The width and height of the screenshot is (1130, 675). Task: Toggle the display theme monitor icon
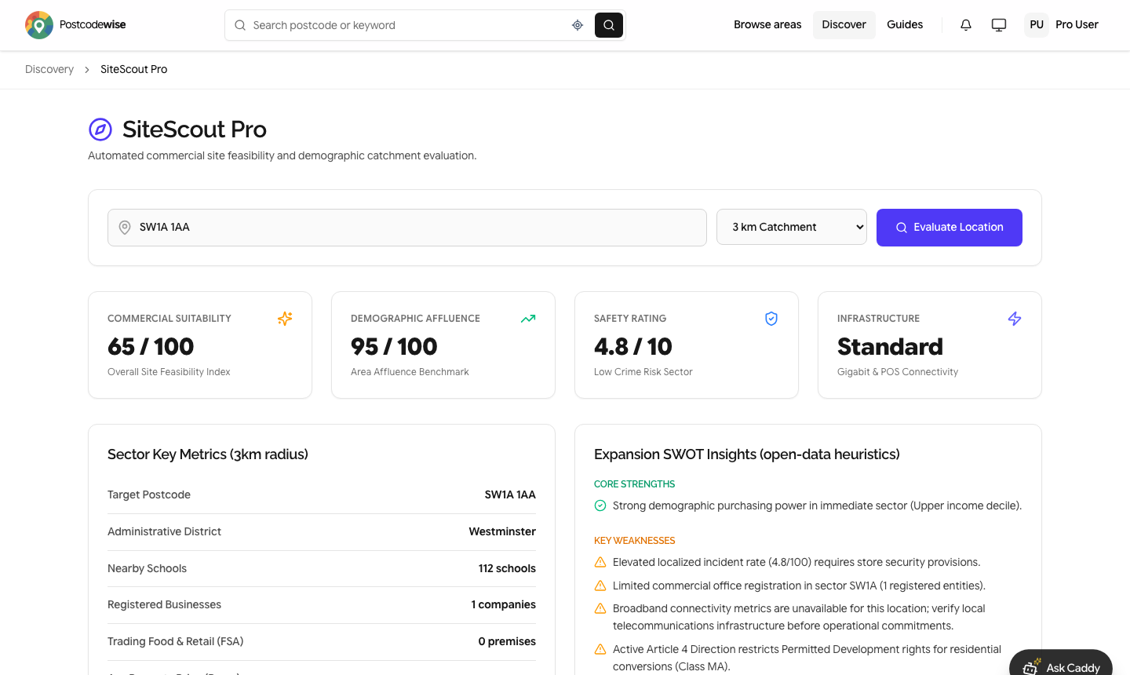[x=999, y=25]
